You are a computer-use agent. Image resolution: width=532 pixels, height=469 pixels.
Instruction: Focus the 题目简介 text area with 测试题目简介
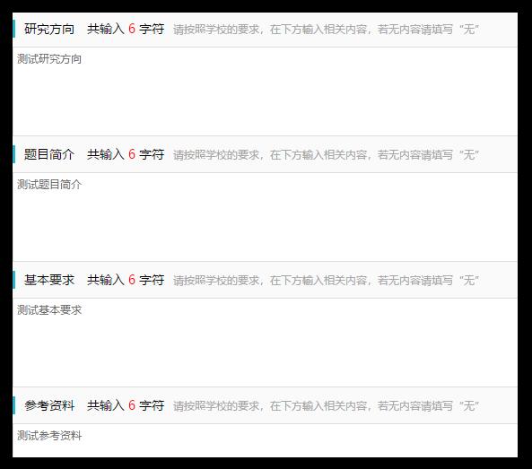[x=265, y=217]
